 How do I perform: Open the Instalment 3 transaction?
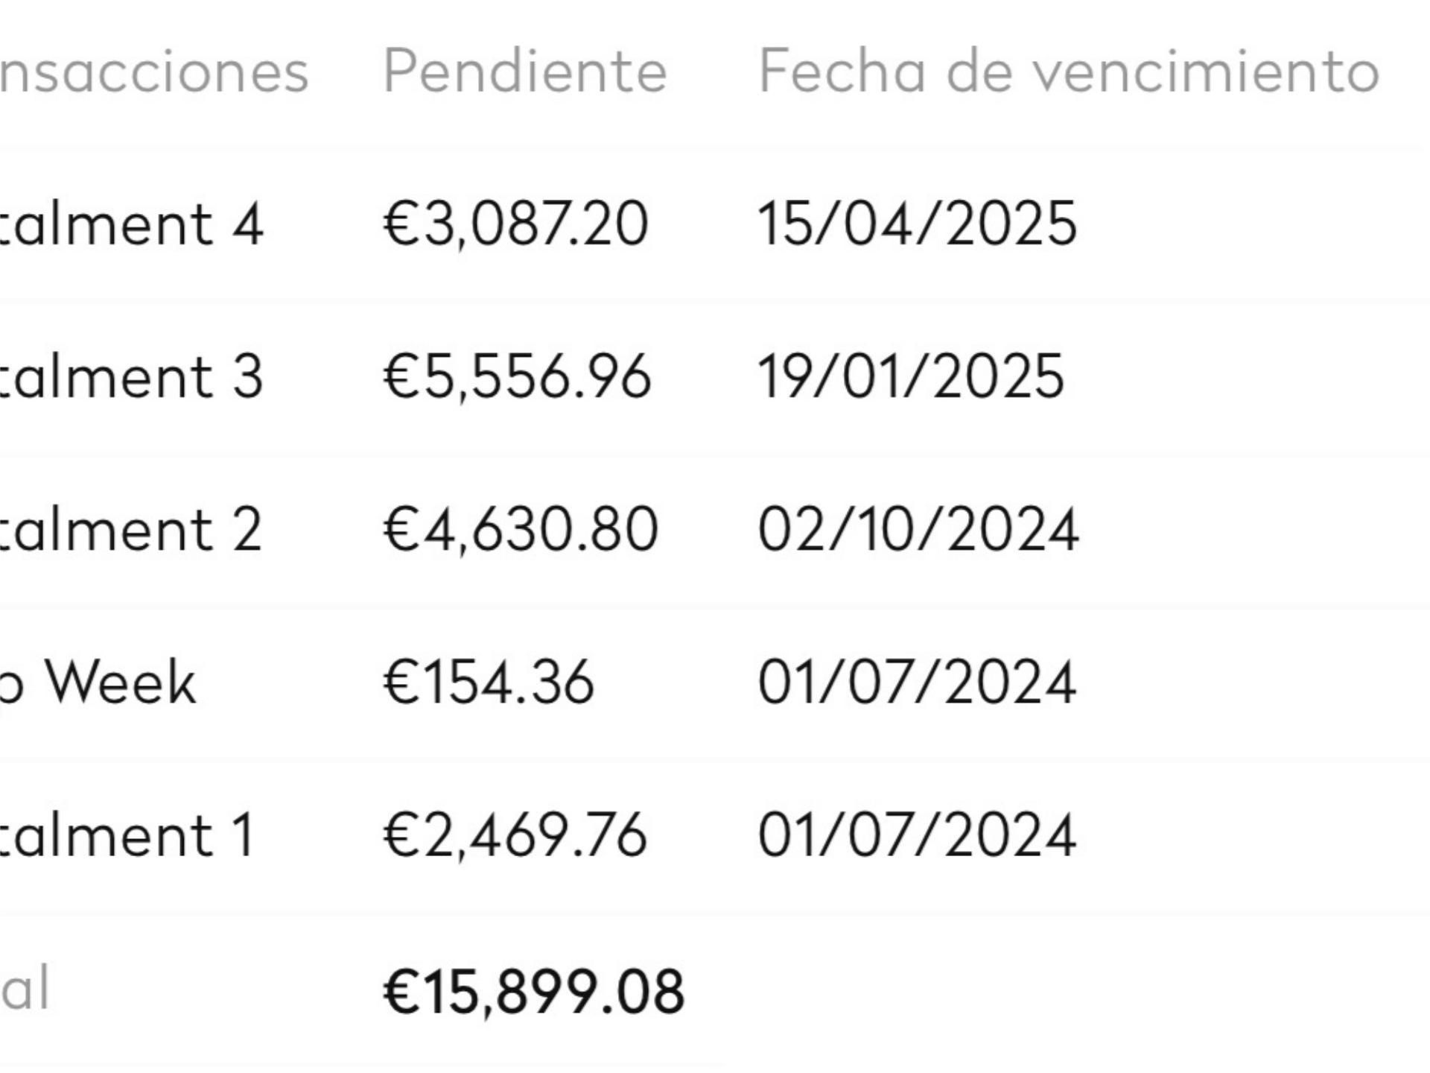tap(131, 377)
